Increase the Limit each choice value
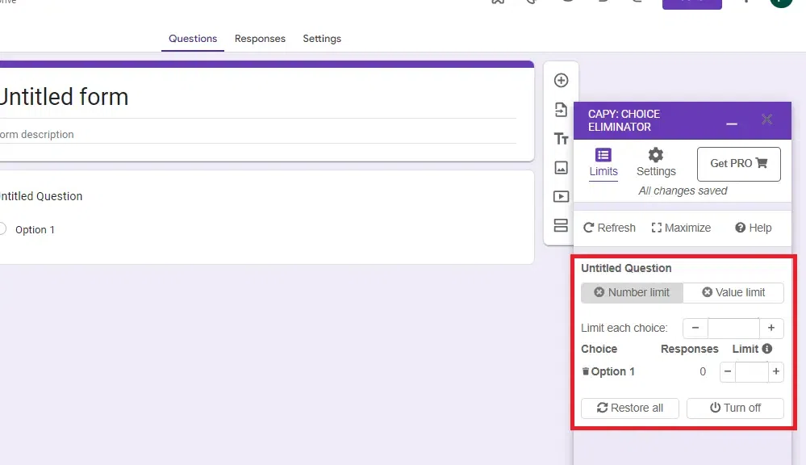 [771, 329]
